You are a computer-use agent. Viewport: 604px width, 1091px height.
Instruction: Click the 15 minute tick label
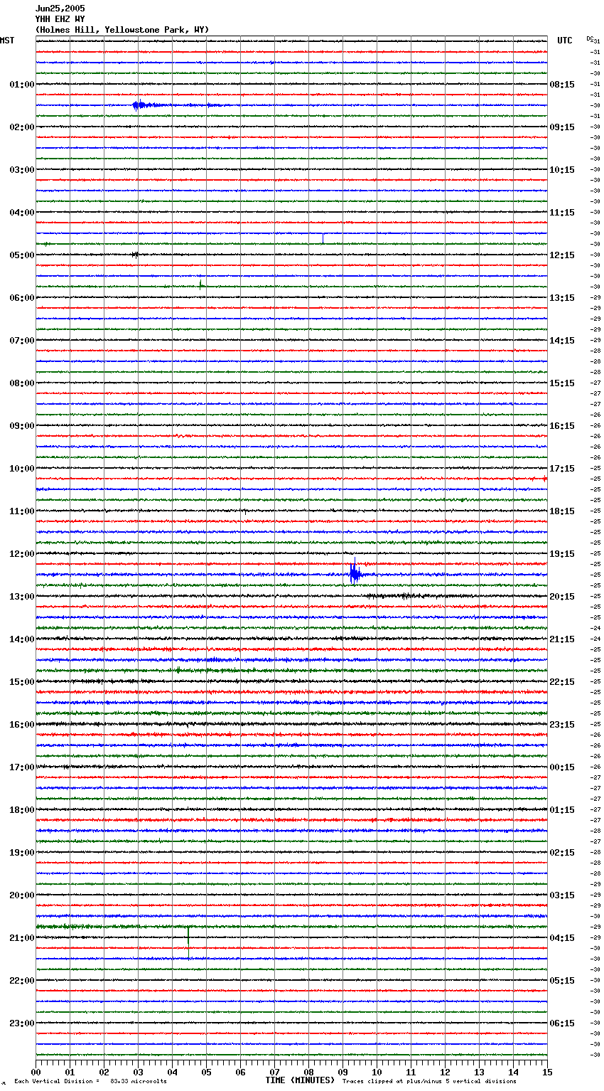[547, 1073]
